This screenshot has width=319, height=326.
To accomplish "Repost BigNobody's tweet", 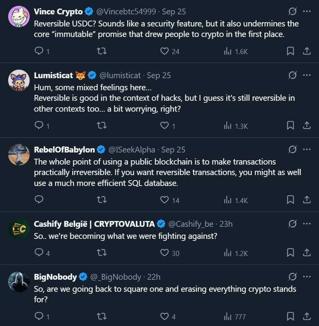I will (101, 316).
